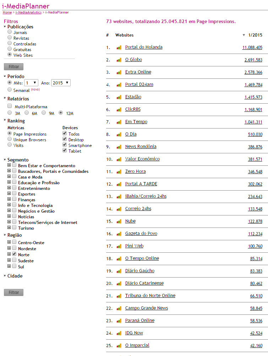Viewport: 268px width, 356px height.
Task: Click the bar chart icon beside Zero Hora
Action: (x=119, y=171)
